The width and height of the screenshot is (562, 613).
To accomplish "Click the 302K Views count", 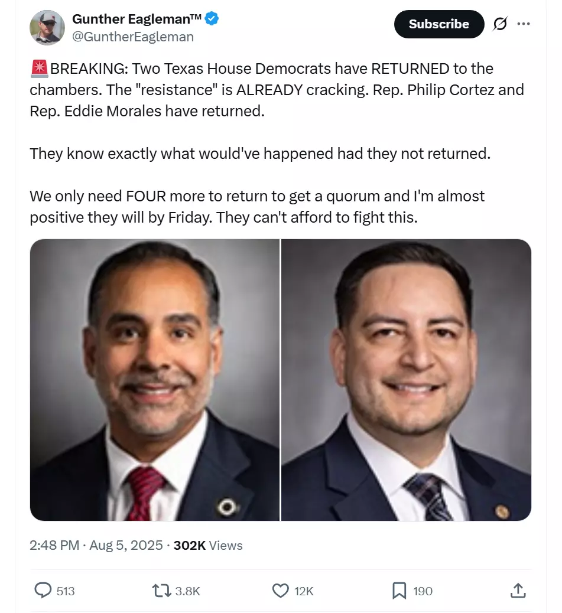I will (208, 545).
